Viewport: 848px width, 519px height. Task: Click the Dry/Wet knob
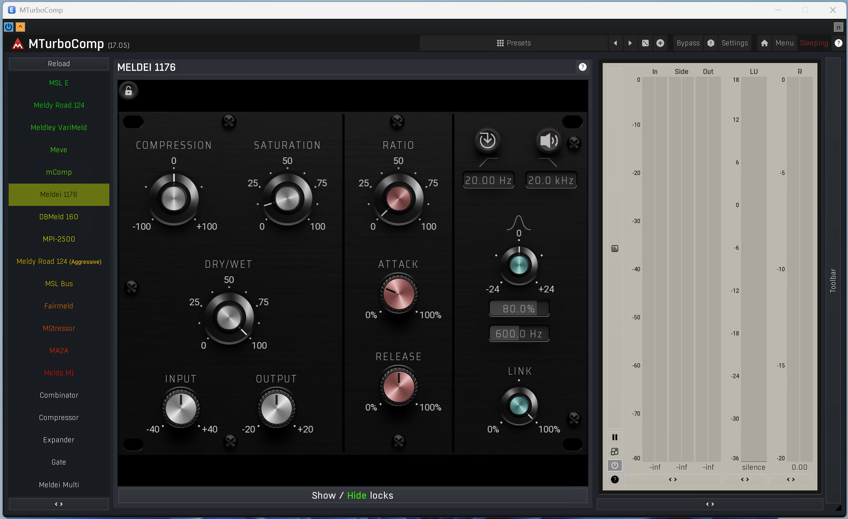coord(229,318)
